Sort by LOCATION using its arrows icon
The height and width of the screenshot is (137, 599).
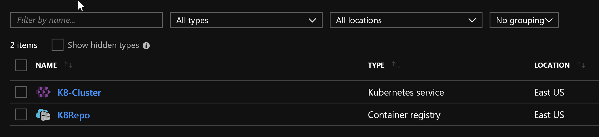[x=581, y=65]
